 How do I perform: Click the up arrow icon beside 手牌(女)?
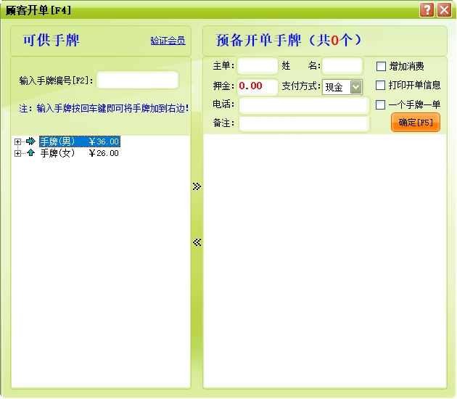click(30, 153)
